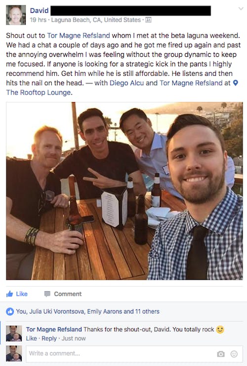Open post options chevron at top right
247x366 pixels.
(x=241, y=9)
